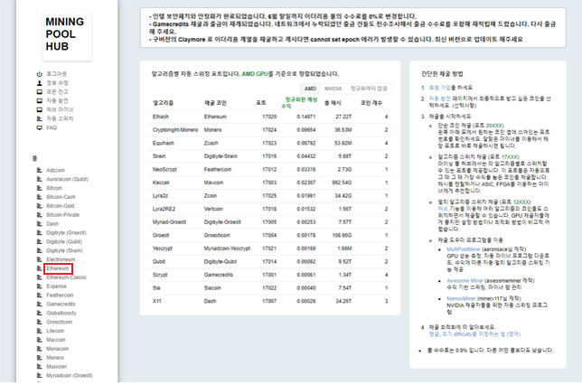Image resolution: width=582 pixels, height=385 pixels.
Task: Click the Zcash coin cell
Action: click(x=211, y=143)
